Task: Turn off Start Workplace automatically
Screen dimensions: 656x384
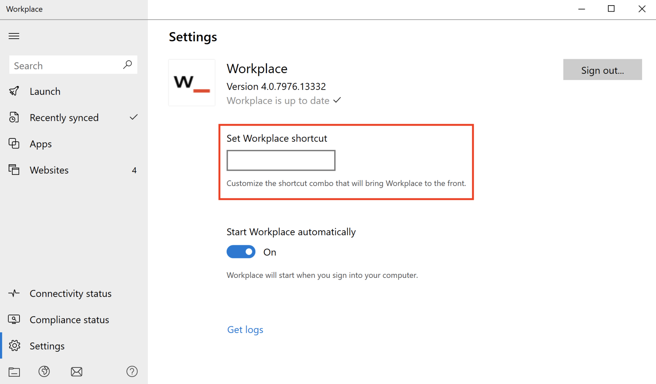Action: [241, 252]
